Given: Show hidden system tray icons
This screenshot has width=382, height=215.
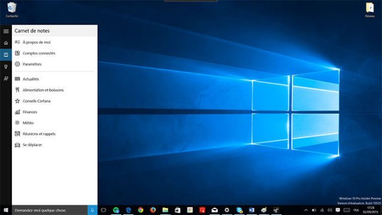Looking at the screenshot, I should coord(306,210).
